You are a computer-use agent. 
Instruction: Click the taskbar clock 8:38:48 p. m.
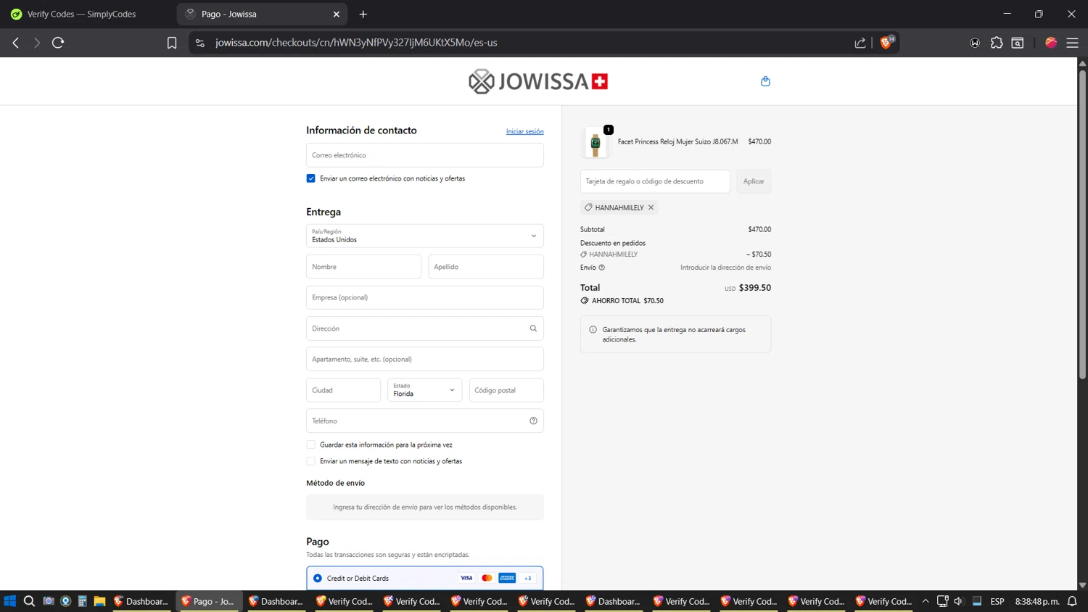(1037, 601)
